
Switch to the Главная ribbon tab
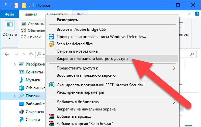point(30,14)
